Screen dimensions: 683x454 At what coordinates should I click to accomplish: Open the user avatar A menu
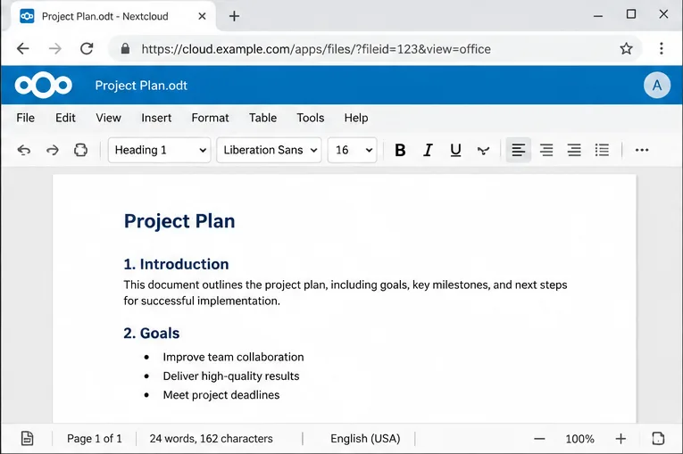[657, 86]
